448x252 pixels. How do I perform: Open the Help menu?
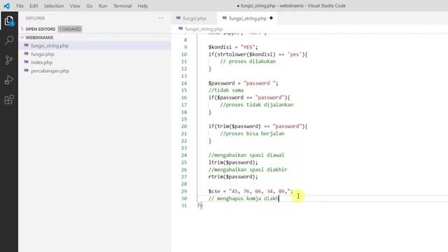(143, 6)
